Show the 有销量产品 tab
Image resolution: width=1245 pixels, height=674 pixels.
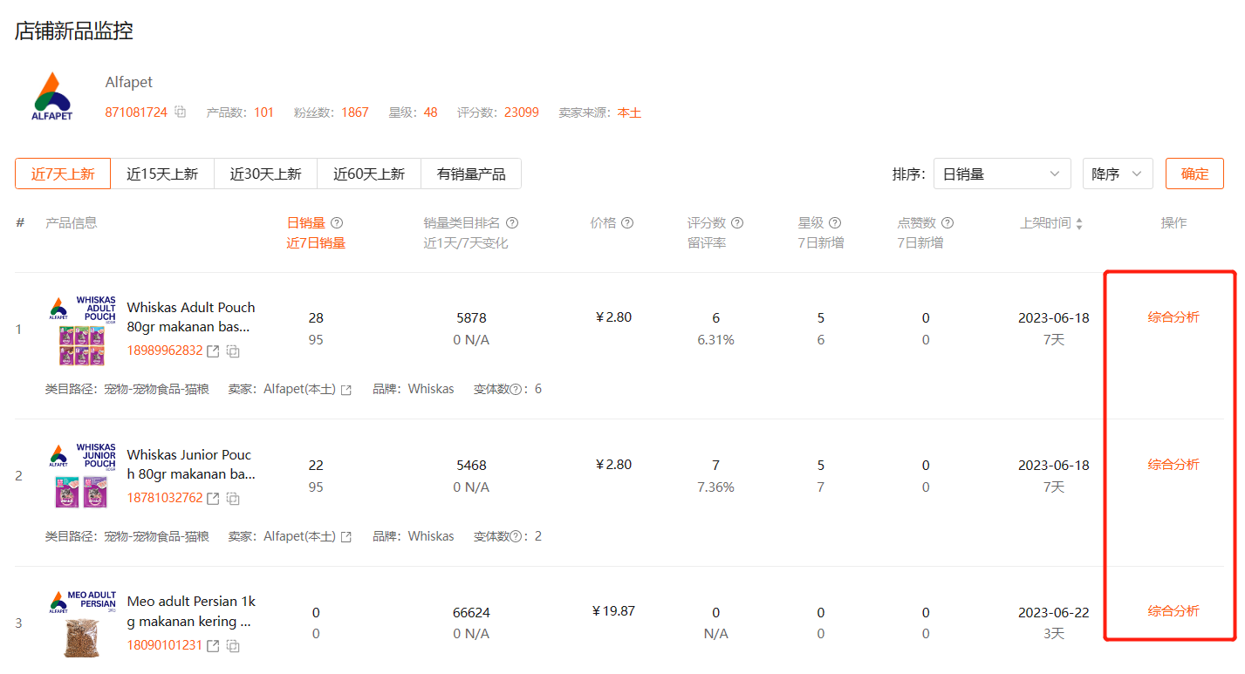471,174
